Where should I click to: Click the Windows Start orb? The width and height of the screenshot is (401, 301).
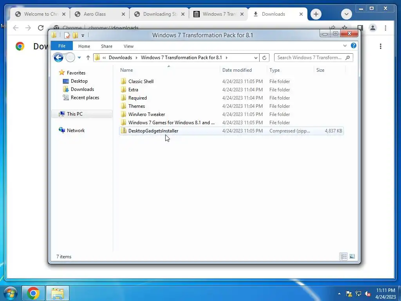[x=10, y=293]
